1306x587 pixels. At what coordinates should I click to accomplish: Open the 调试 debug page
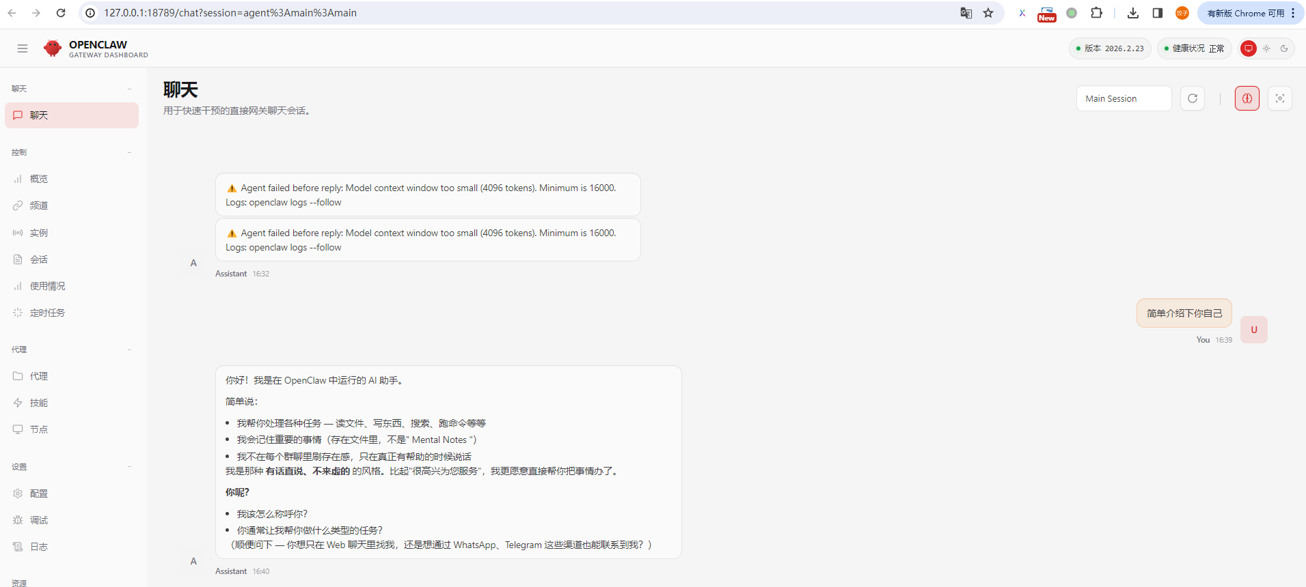(x=72, y=520)
